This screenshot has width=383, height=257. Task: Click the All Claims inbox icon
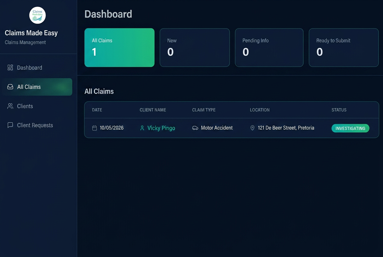(x=10, y=87)
